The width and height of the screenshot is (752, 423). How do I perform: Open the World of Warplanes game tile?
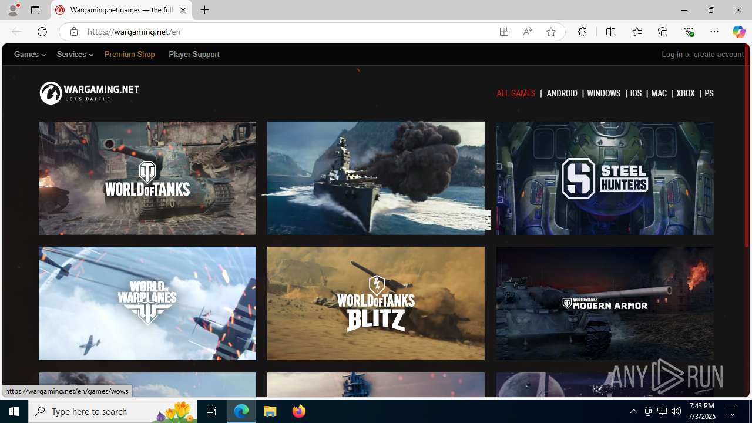pyautogui.click(x=147, y=303)
